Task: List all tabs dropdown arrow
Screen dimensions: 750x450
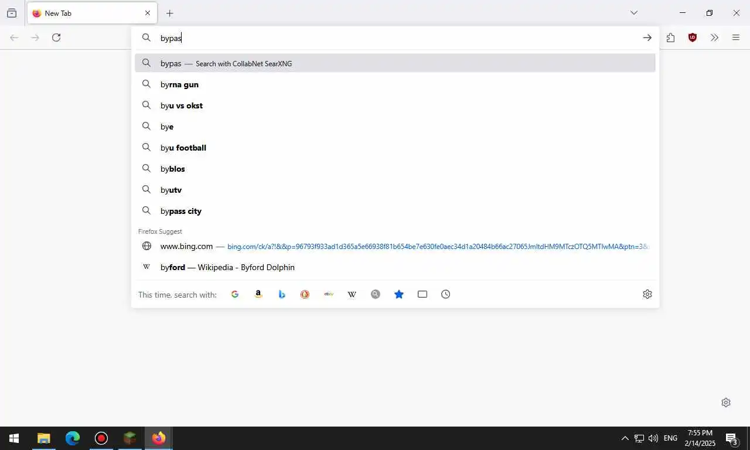Action: pyautogui.click(x=634, y=13)
